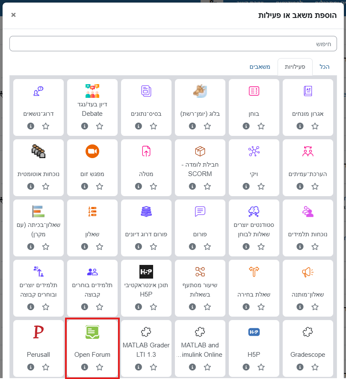Open the Zoom meeting activity

[92, 151]
